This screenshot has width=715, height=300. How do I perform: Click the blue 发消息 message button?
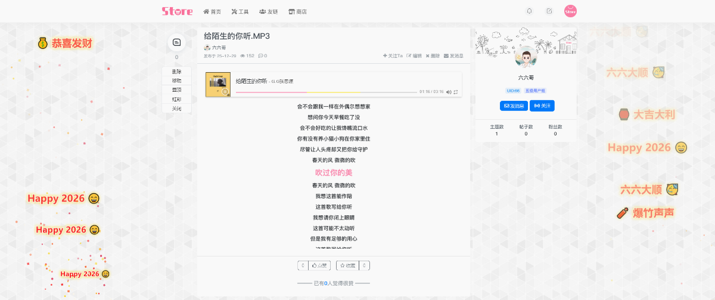coord(513,106)
